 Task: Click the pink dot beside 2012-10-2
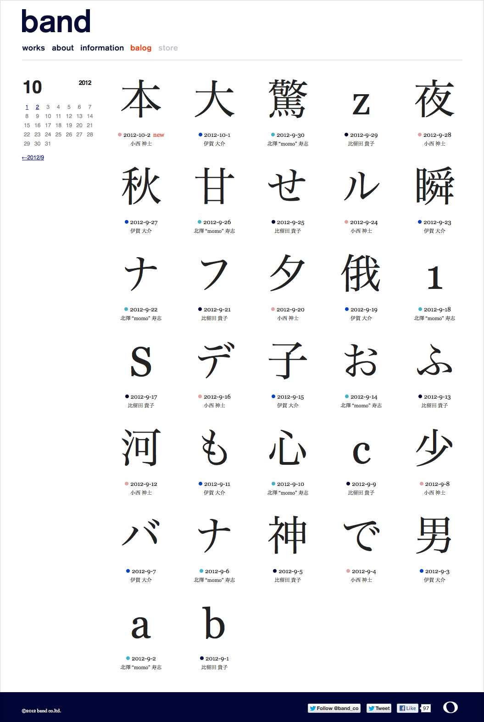[x=120, y=135]
